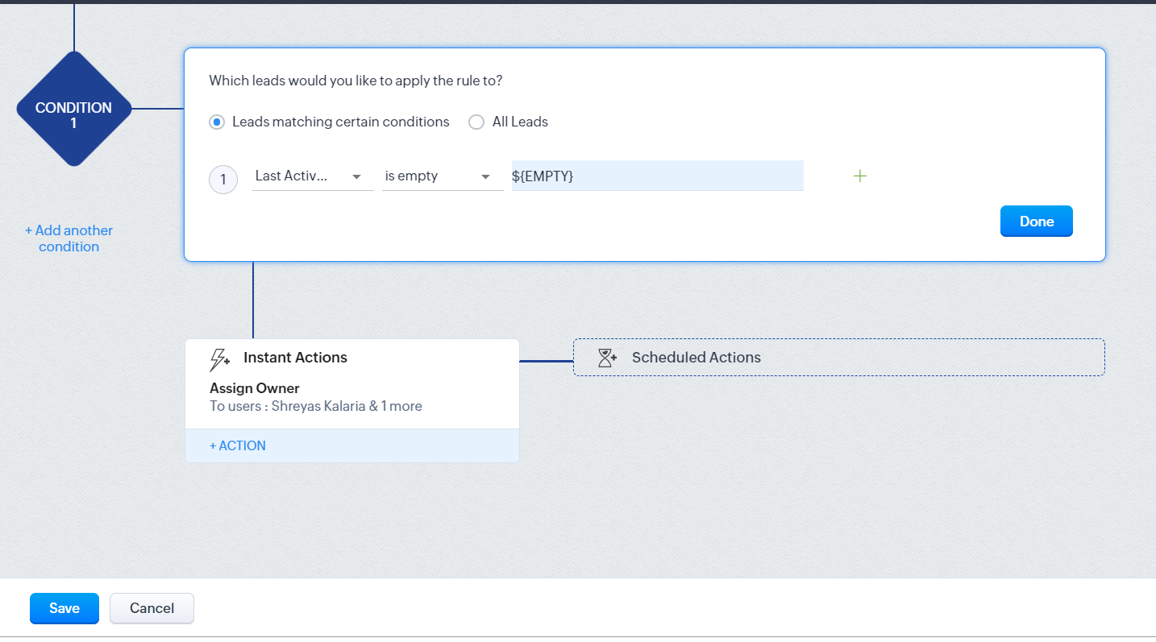The image size is (1156, 642).
Task: Click the Scheduled Actions hourglass icon
Action: point(607,358)
